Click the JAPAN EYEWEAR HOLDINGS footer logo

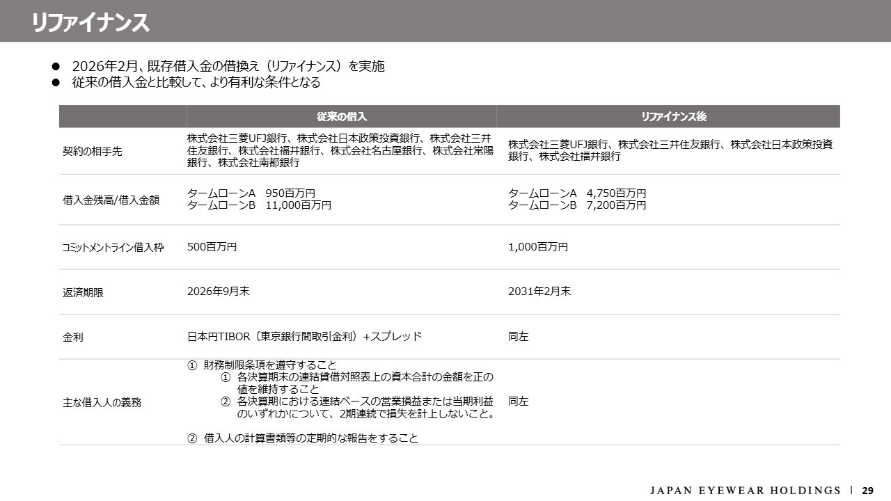tap(745, 490)
